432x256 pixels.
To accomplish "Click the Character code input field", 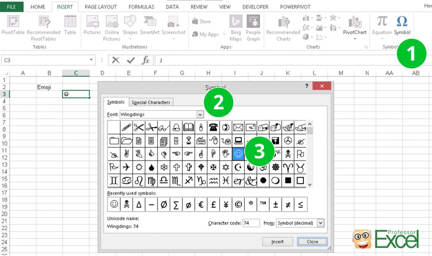I will coord(251,223).
